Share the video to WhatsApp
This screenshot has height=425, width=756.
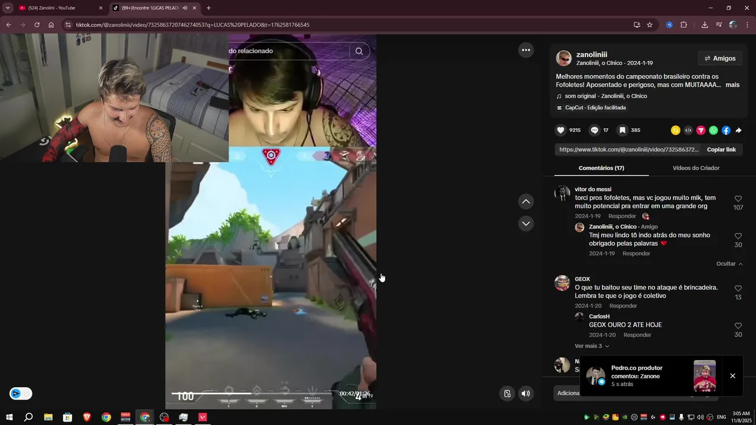coord(713,130)
